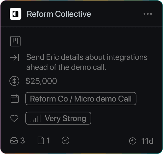
Task: Open the three-dot more options menu
Action: pyautogui.click(x=148, y=14)
